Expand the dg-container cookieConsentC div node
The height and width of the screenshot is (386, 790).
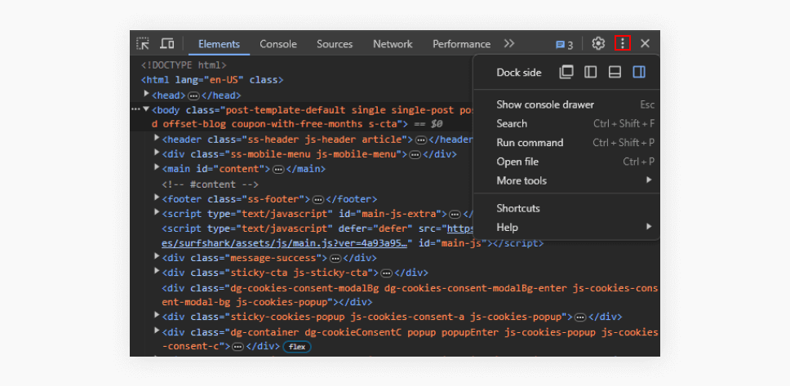[x=157, y=331]
